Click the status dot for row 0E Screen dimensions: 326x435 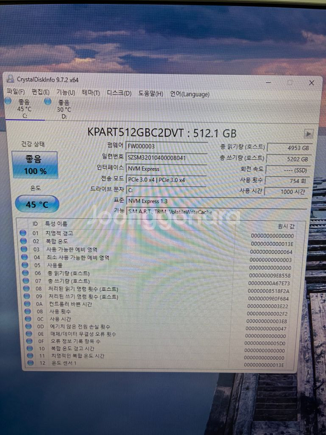click(29, 334)
